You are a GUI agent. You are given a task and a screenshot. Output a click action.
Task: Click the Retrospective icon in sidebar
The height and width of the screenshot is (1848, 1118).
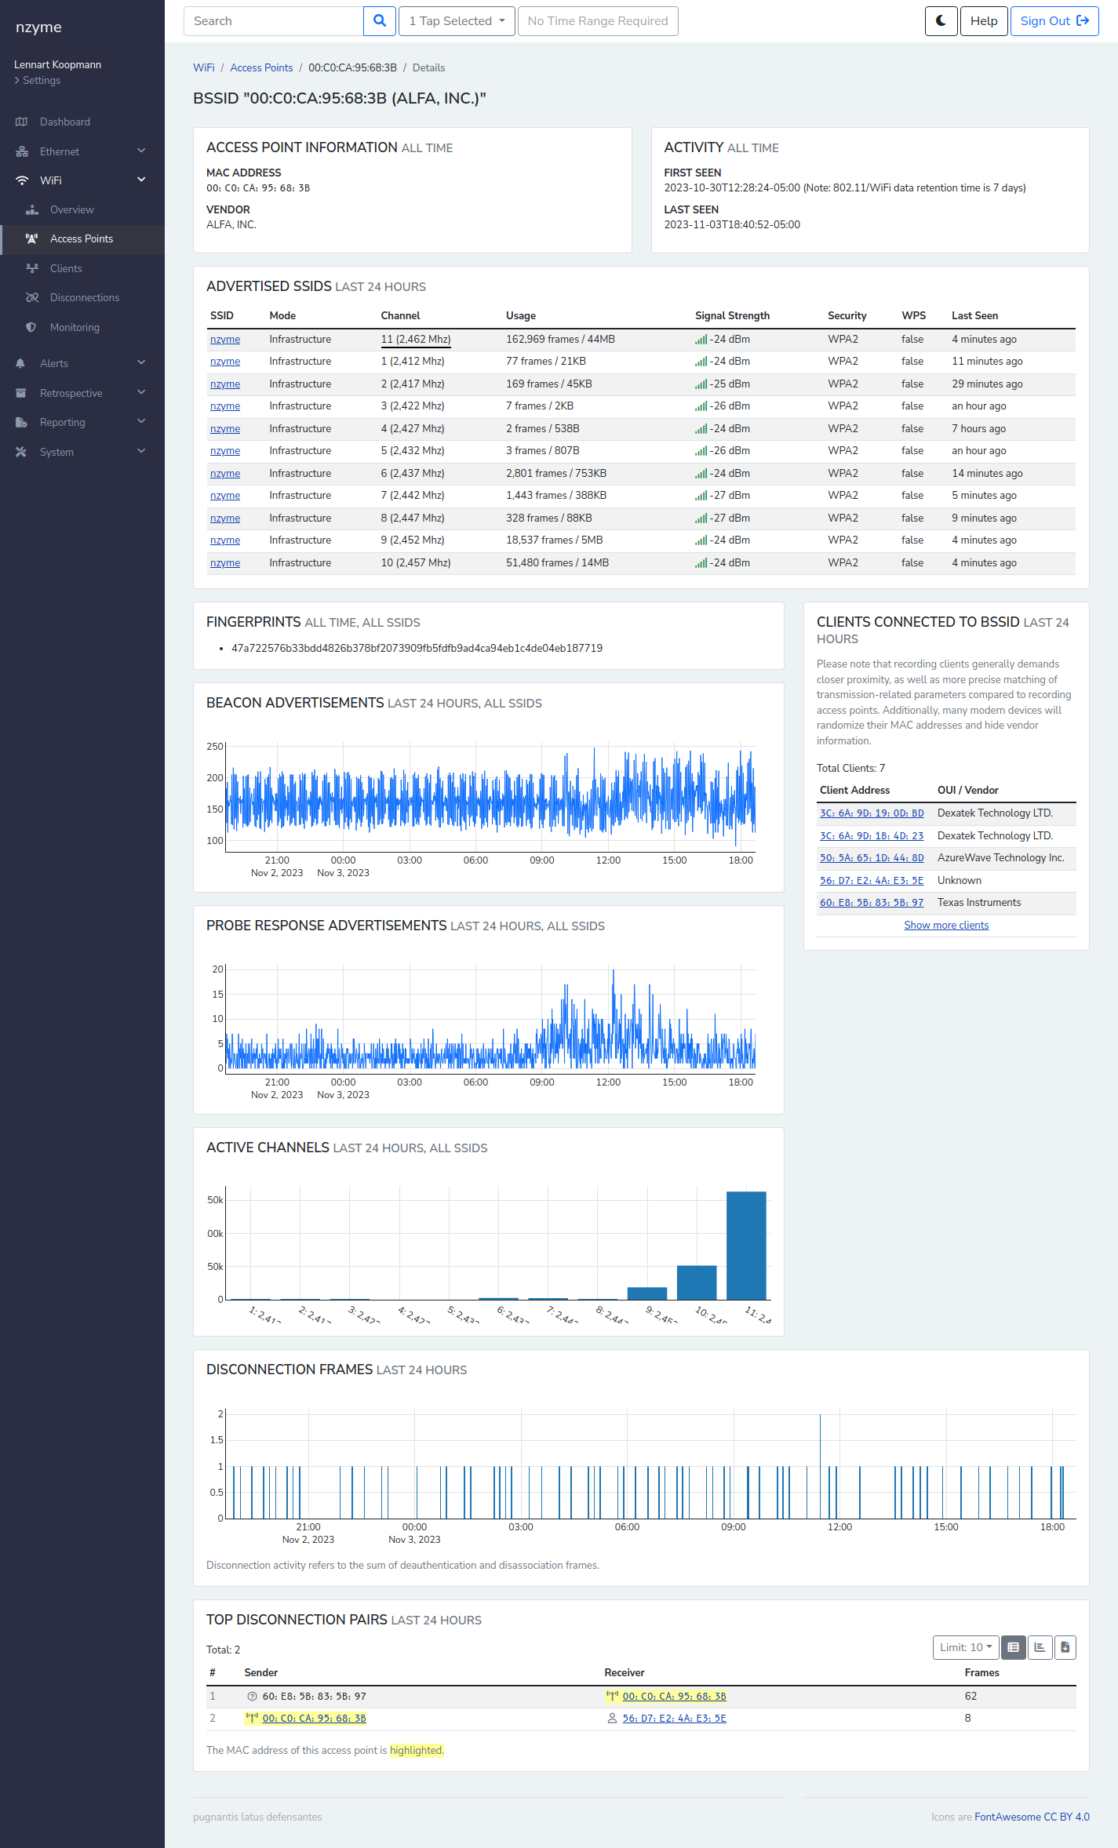click(21, 393)
